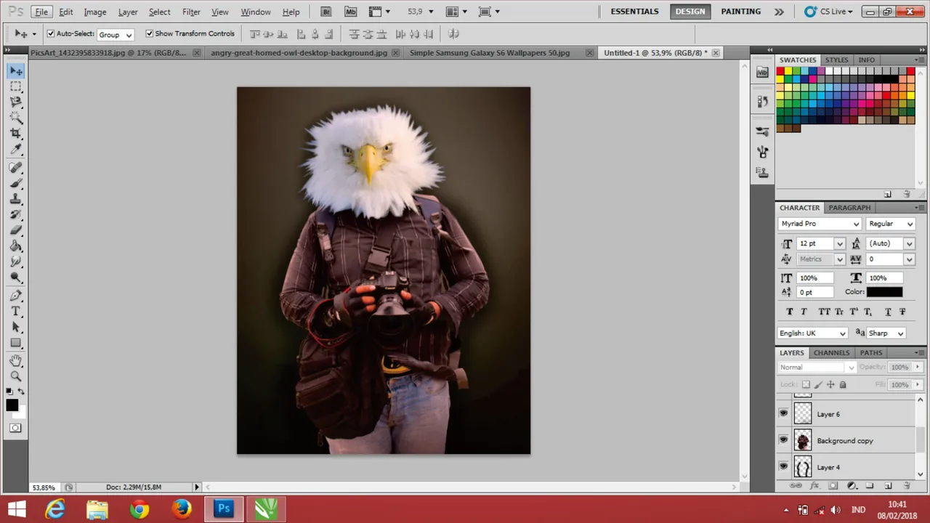930x523 pixels.
Task: Select the Hand tool
Action: (x=16, y=361)
